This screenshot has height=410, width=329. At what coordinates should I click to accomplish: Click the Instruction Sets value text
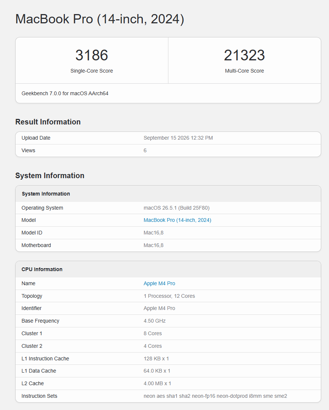[x=216, y=396]
